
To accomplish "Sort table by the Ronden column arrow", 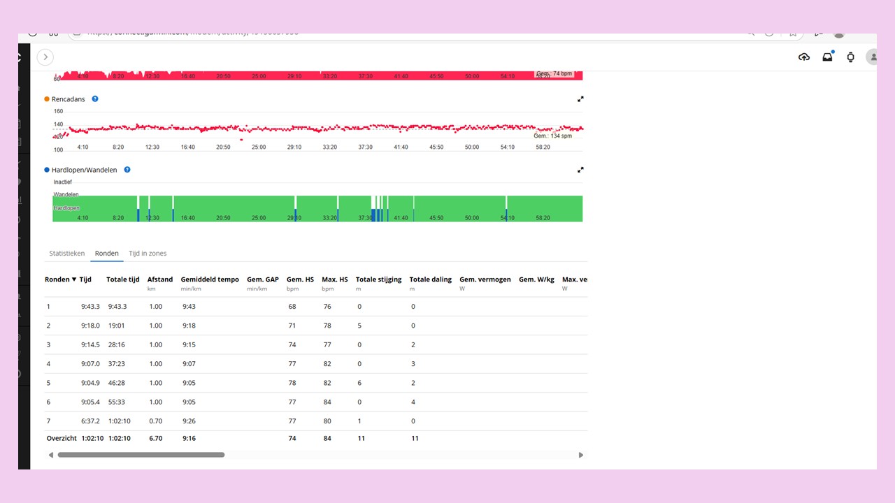I will point(74,279).
